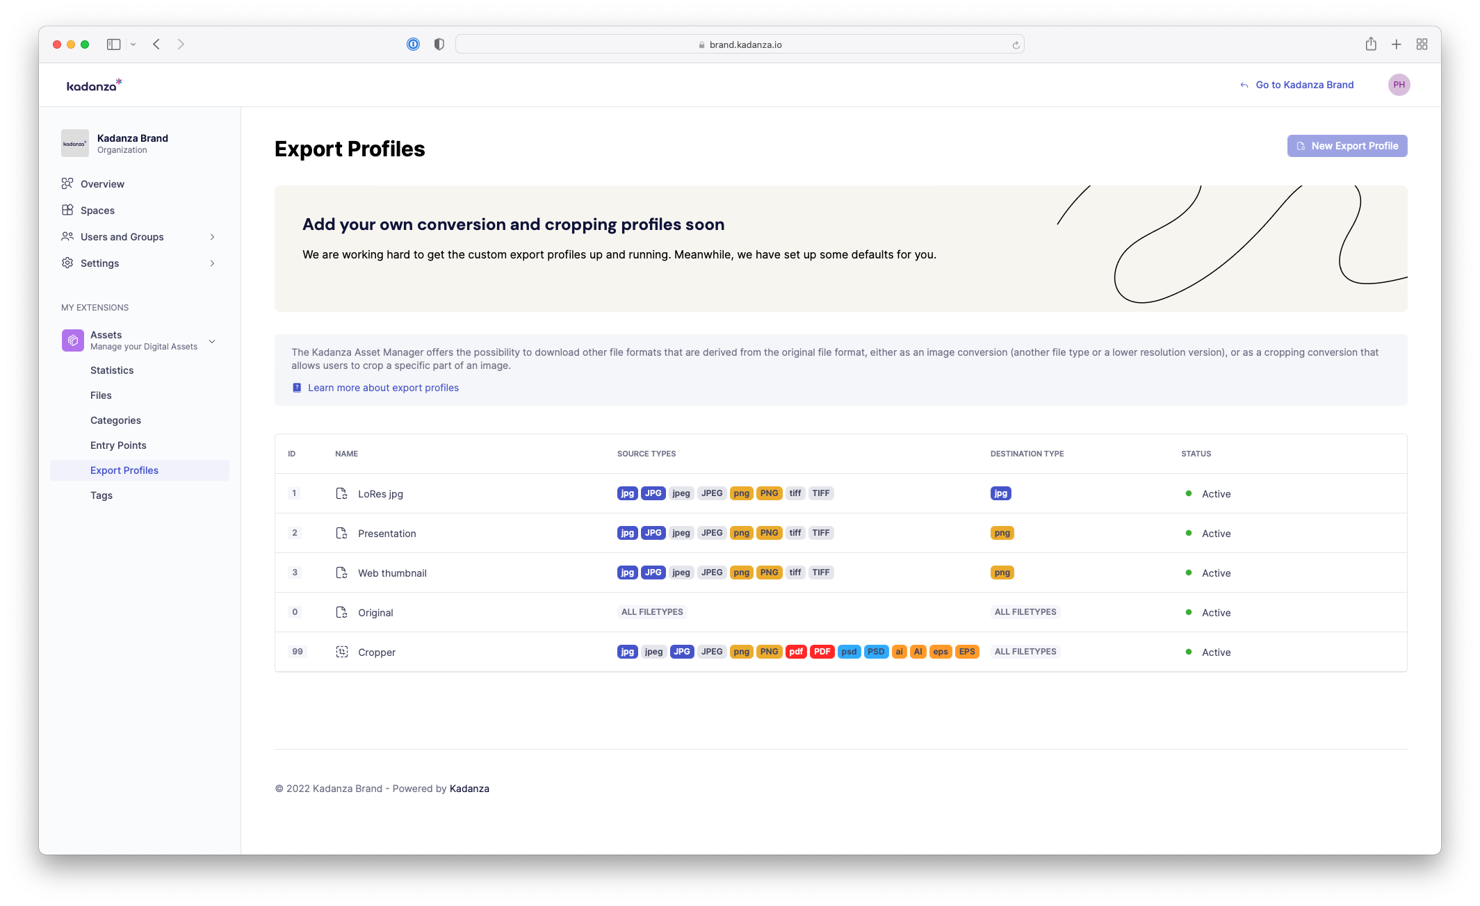The image size is (1480, 906).
Task: Open Entry Points in the sidebar
Action: point(118,445)
